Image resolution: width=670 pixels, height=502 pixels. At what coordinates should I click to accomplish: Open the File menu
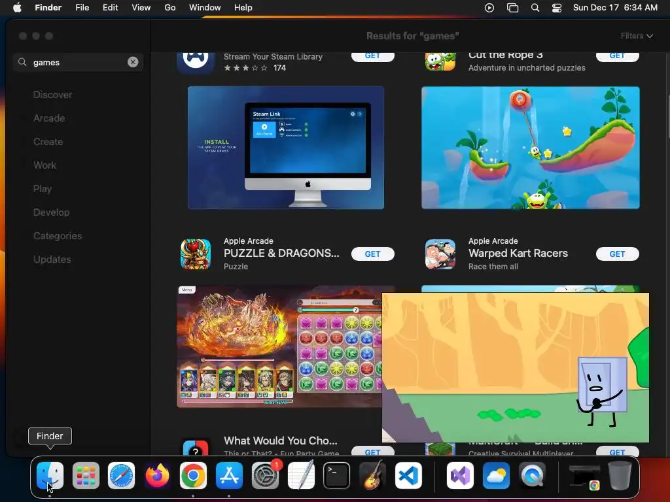click(82, 8)
